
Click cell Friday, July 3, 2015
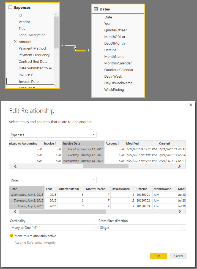click(x=27, y=206)
